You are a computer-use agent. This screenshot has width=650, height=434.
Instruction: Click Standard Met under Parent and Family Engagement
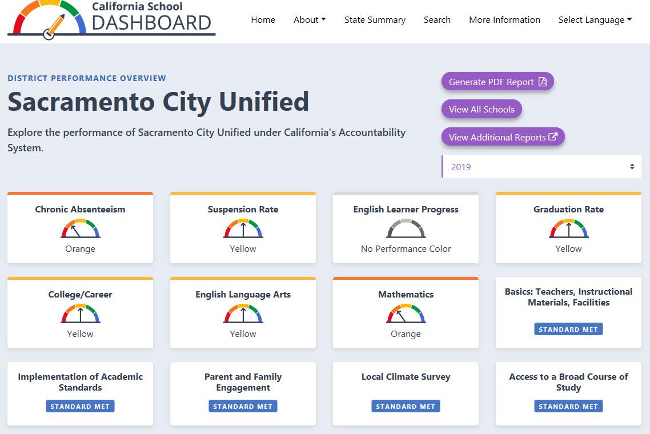(x=243, y=406)
